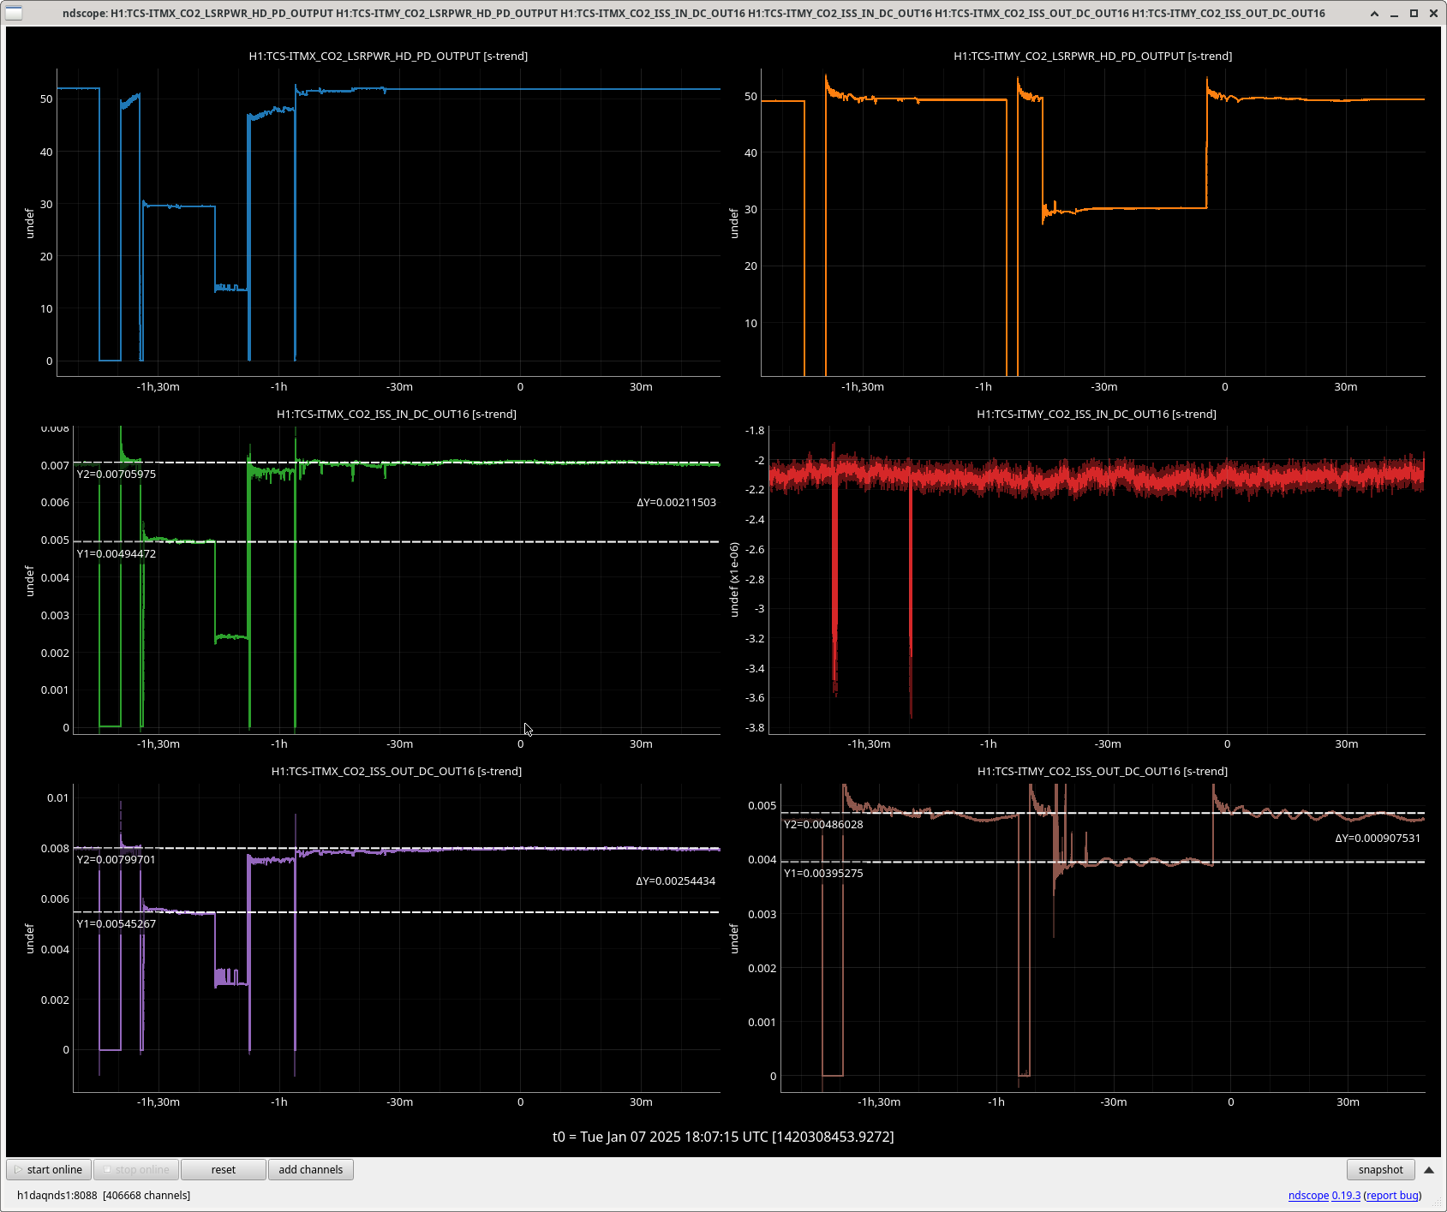
Task: Reset the plot view
Action: click(224, 1169)
